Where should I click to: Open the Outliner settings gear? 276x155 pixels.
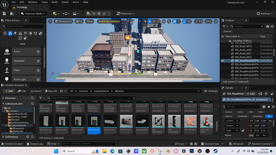[x=272, y=26]
